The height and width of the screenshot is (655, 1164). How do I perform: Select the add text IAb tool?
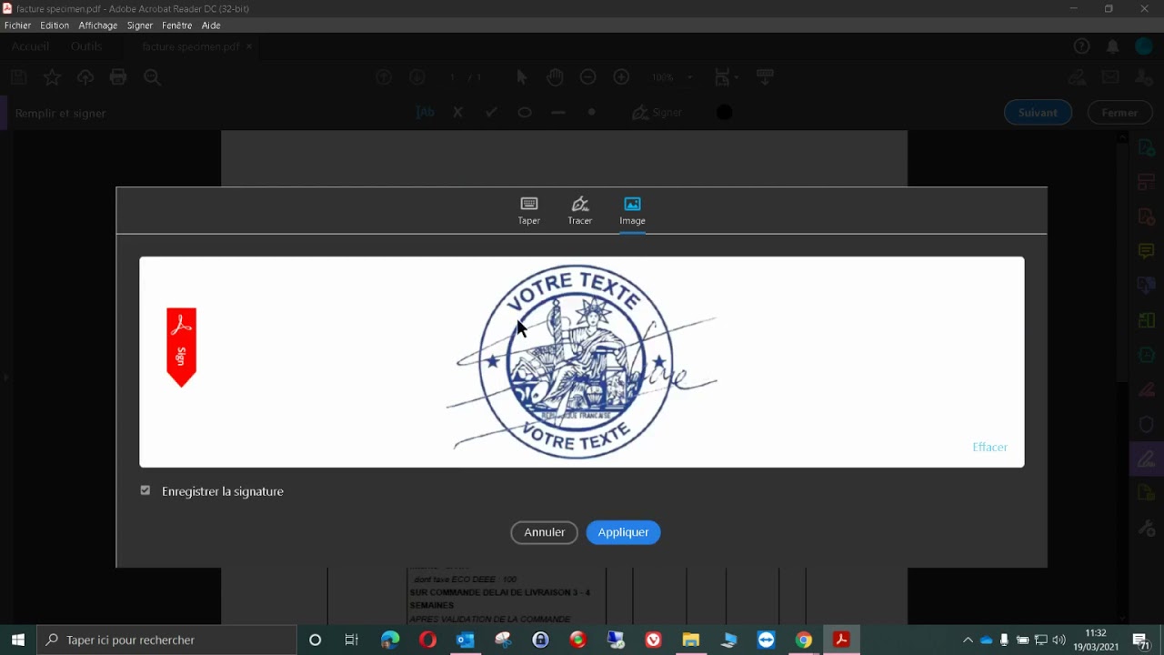pos(425,113)
